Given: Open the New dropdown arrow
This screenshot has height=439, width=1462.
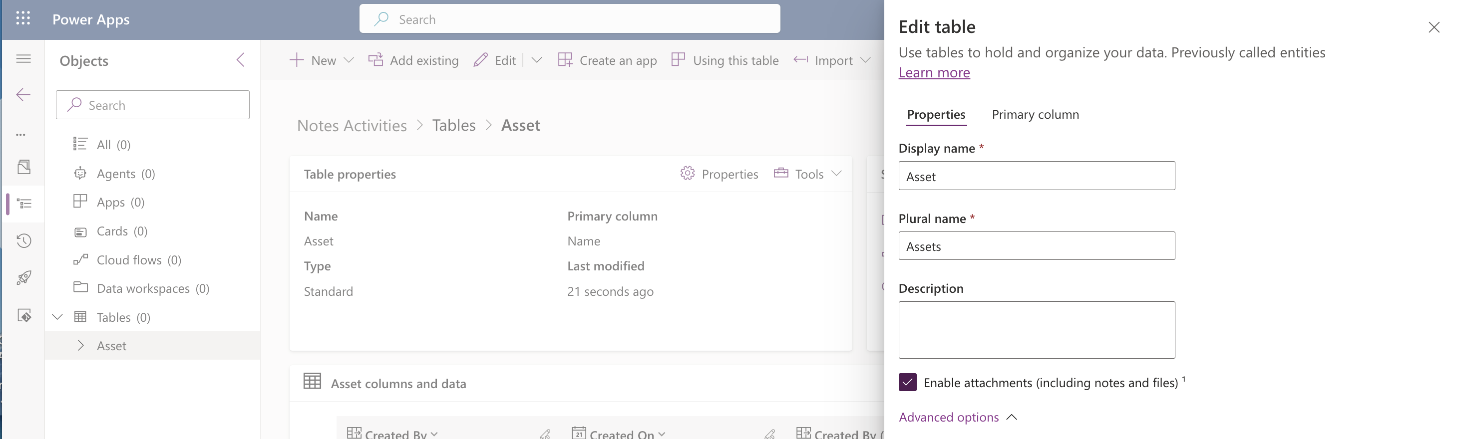Looking at the screenshot, I should click(x=349, y=60).
